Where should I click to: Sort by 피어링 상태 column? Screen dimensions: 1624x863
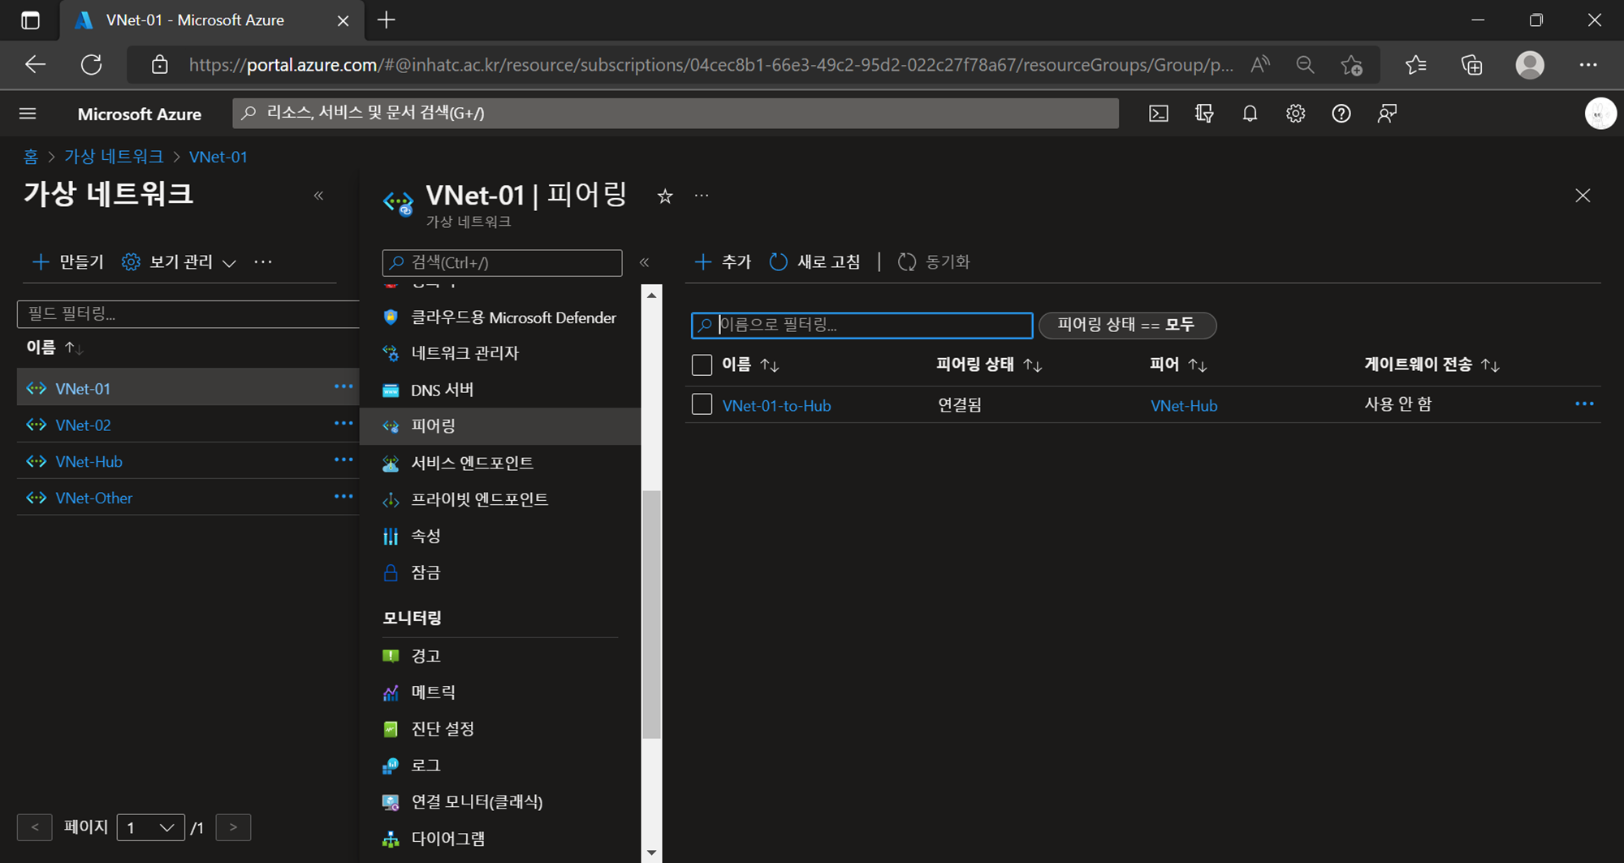(x=989, y=365)
